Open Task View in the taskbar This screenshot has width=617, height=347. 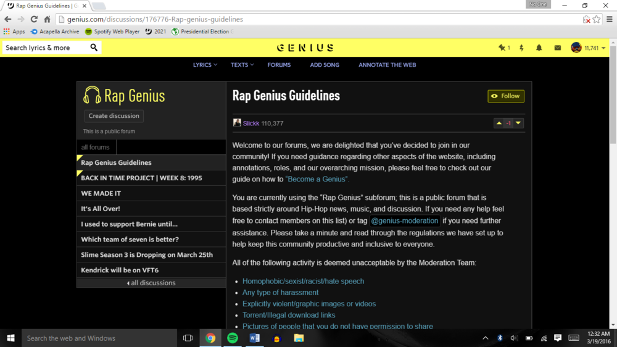pyautogui.click(x=188, y=338)
